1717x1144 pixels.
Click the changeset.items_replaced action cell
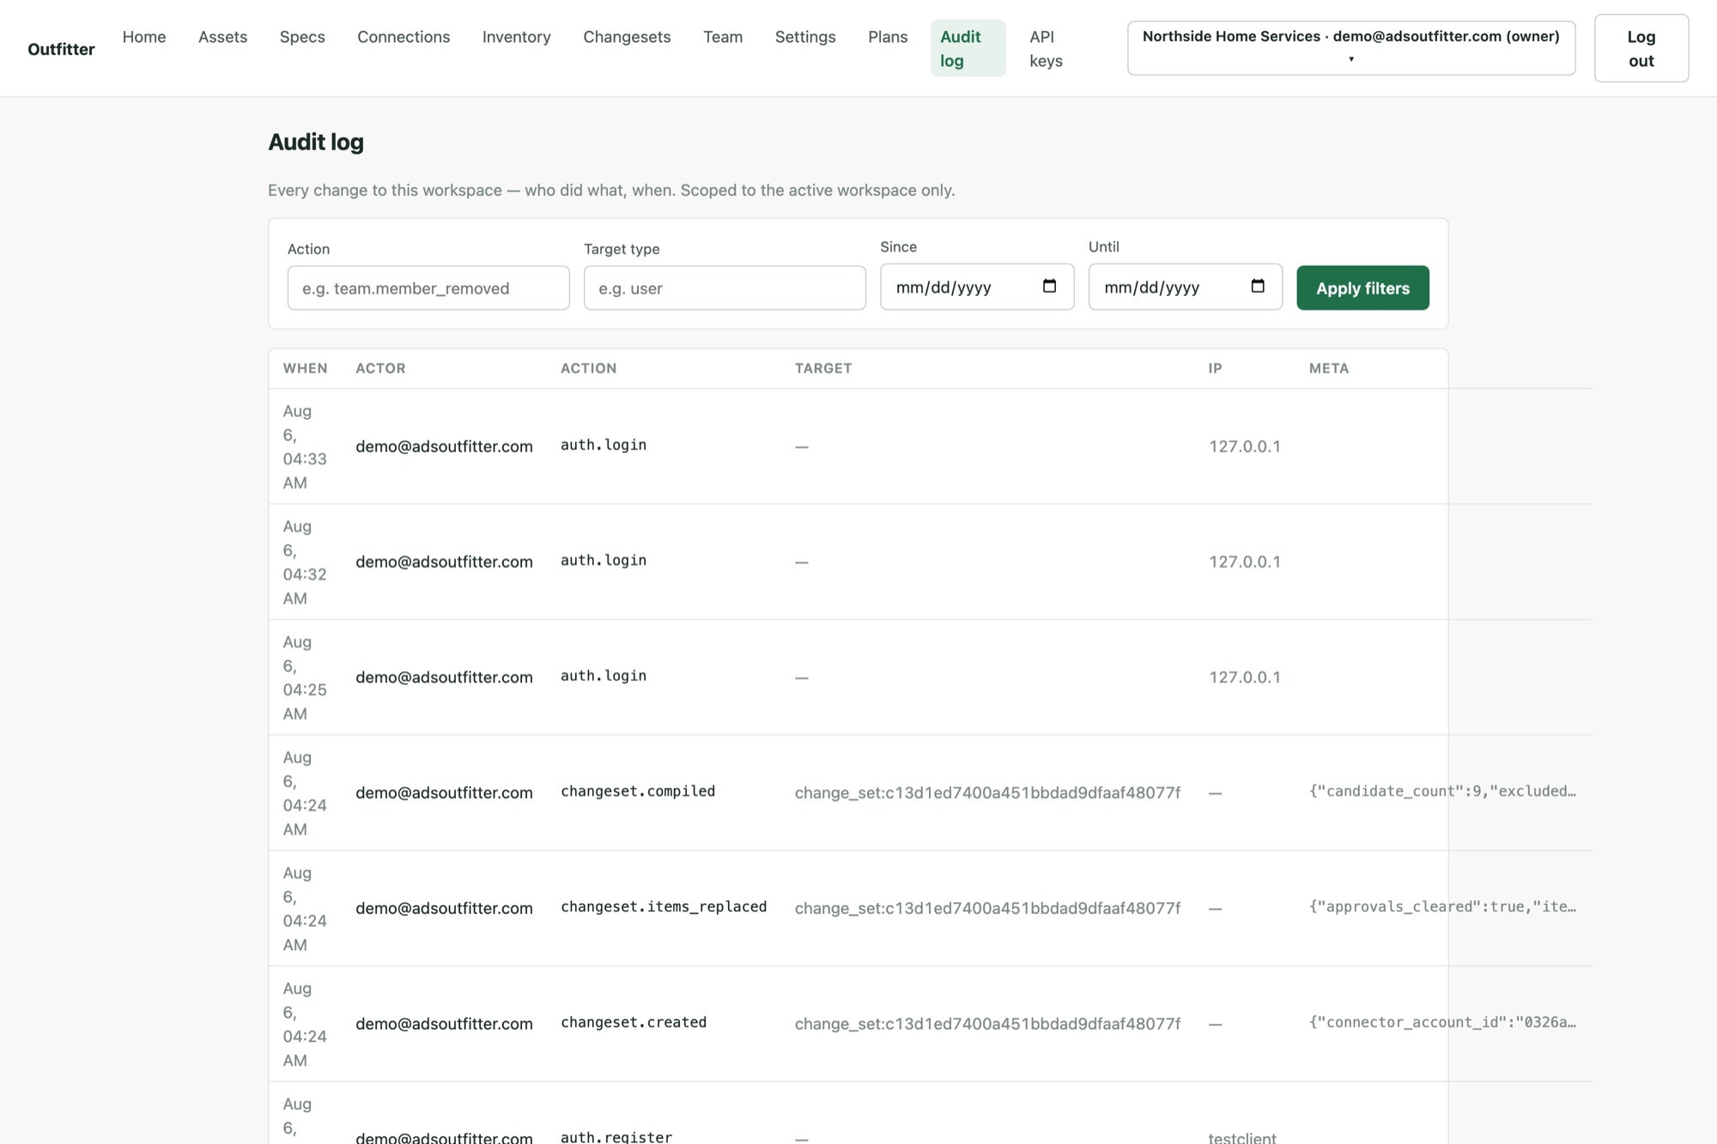point(664,906)
